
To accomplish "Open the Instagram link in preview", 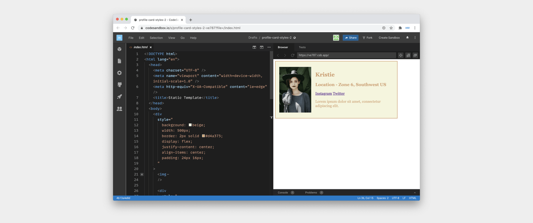I will [323, 93].
